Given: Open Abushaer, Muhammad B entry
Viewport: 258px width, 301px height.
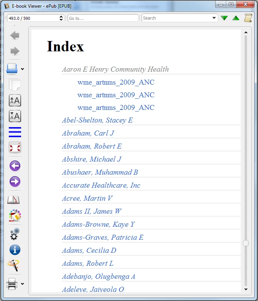Looking at the screenshot, I should 100,172.
